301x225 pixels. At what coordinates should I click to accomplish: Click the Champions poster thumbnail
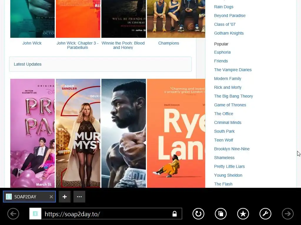tap(176, 19)
